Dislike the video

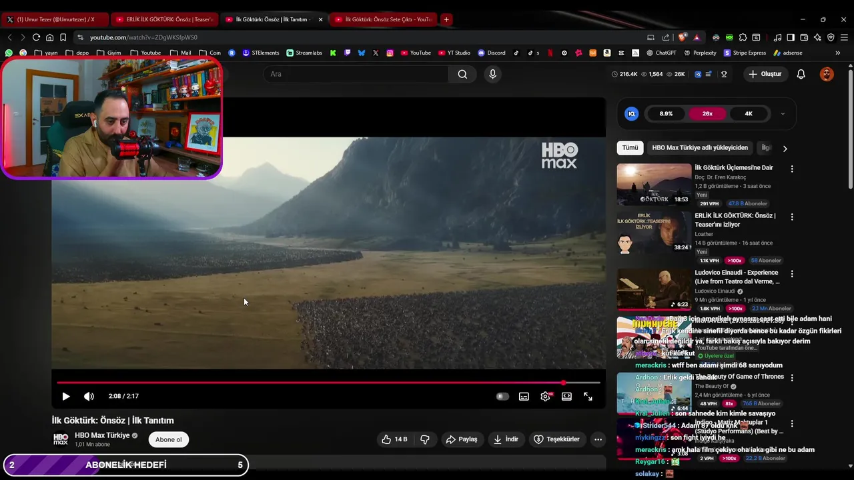click(424, 439)
